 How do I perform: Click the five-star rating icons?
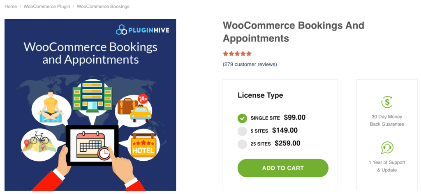(x=237, y=54)
